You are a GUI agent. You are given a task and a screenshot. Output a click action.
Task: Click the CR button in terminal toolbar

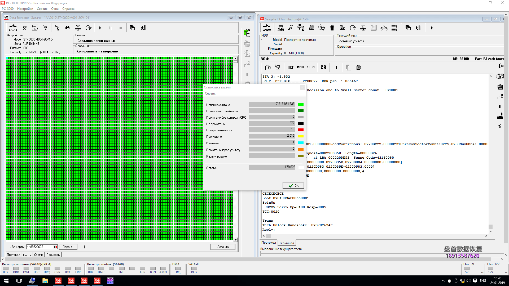(x=323, y=67)
